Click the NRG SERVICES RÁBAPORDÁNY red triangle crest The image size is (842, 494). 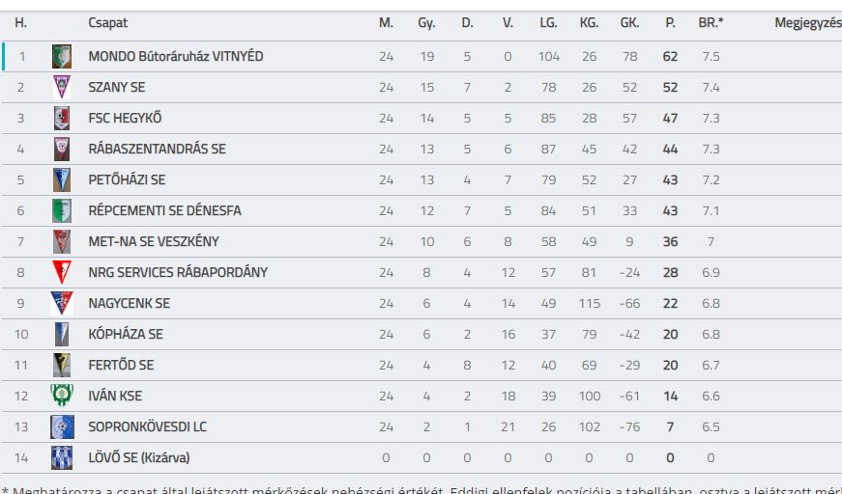click(x=62, y=273)
